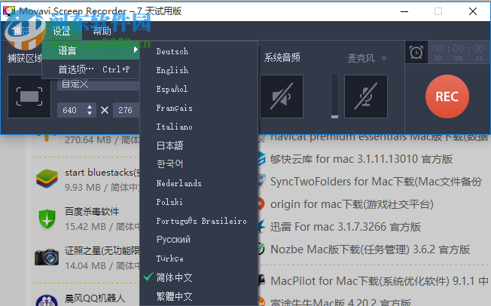The image size is (491, 306).
Task: Open Nozbe Mac版下载 link
Action: (x=370, y=249)
